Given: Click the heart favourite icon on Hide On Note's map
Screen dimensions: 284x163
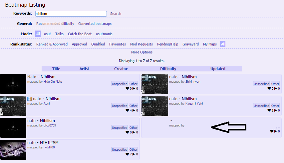Looking at the screenshot, I should pyautogui.click(x=127, y=88).
